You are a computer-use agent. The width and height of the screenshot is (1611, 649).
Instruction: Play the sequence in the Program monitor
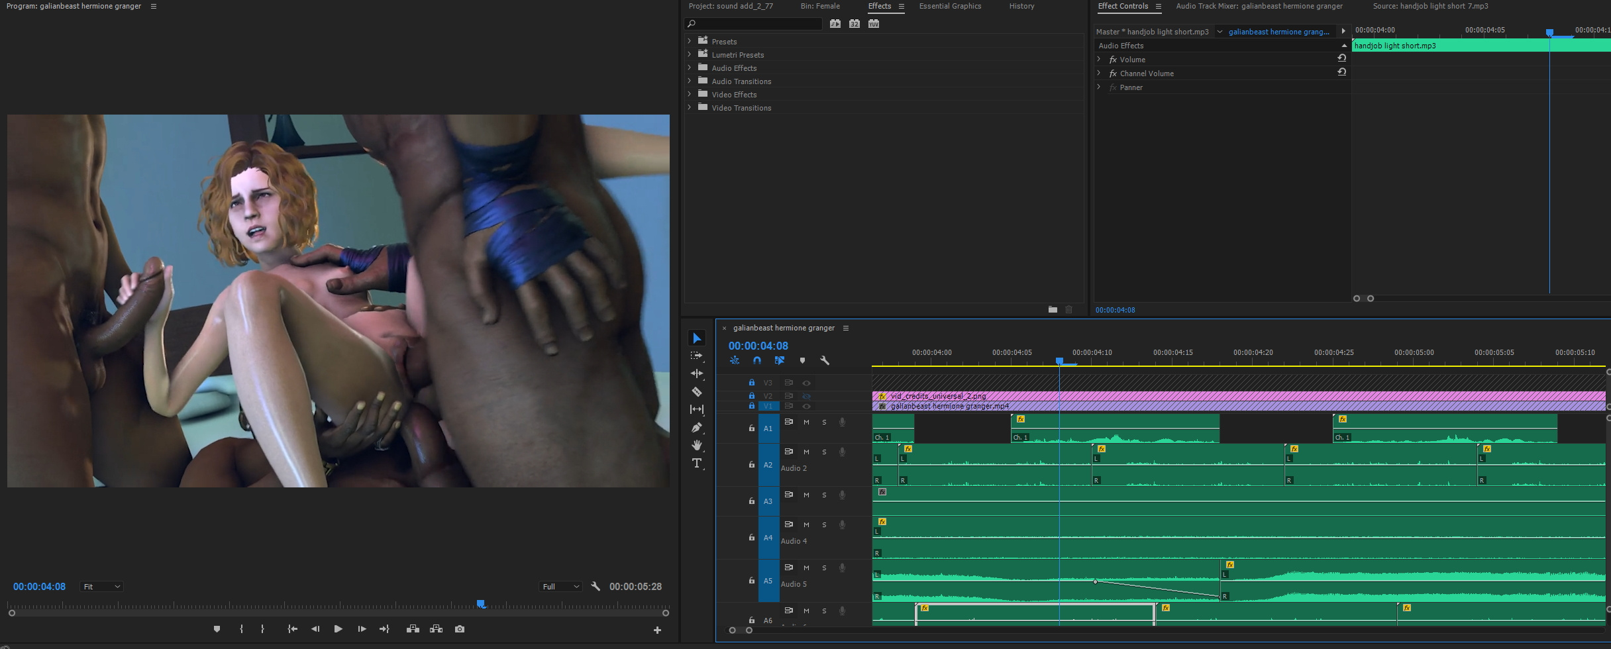pos(338,629)
